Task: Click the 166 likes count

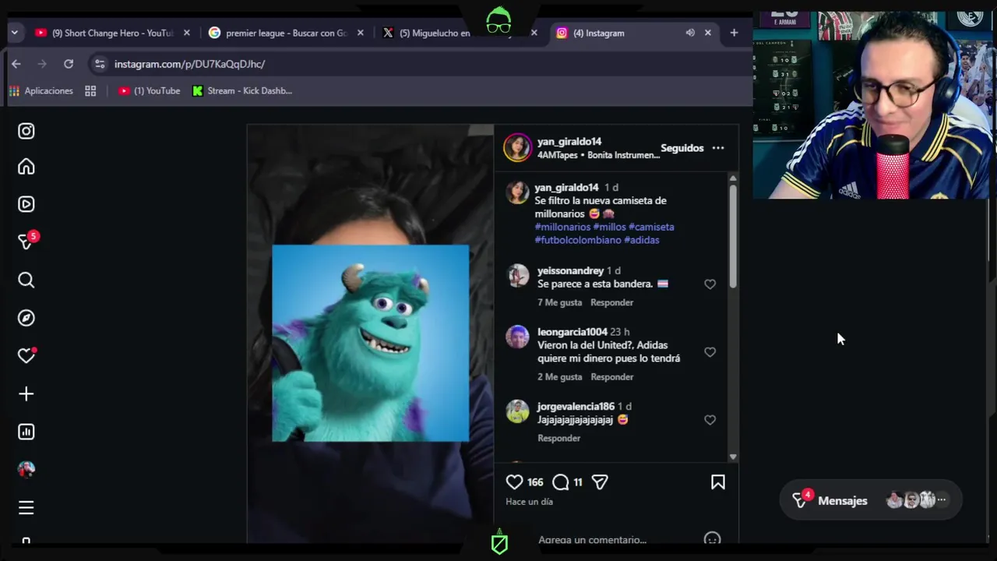Action: pyautogui.click(x=535, y=482)
